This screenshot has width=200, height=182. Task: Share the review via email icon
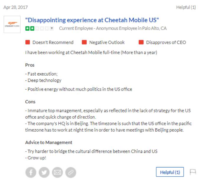click(x=58, y=172)
